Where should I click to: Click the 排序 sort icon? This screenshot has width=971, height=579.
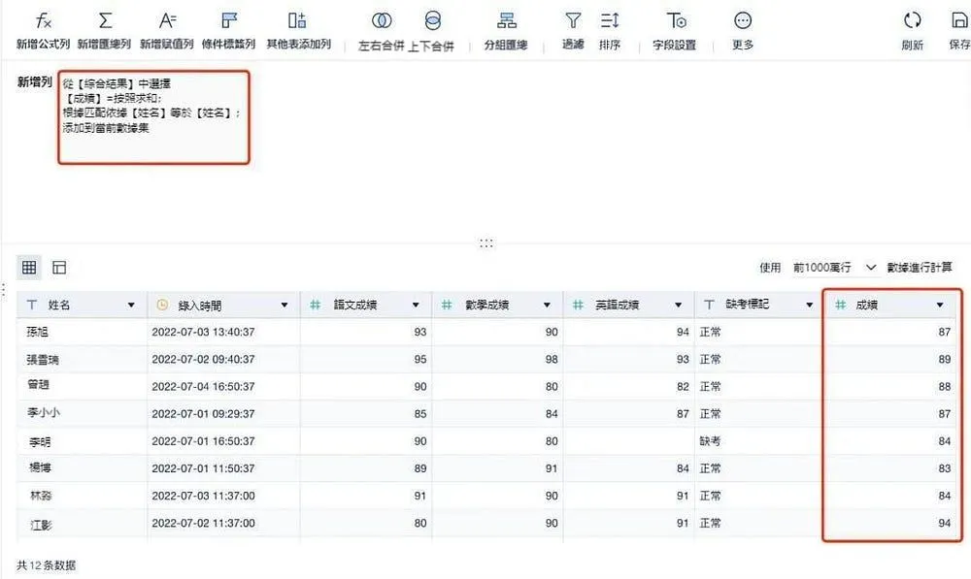tap(610, 21)
